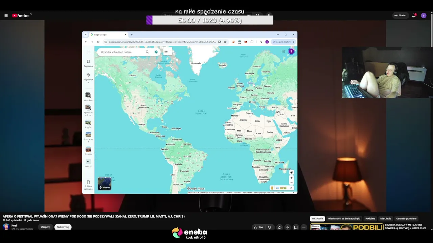This screenshot has width=433, height=243.
Task: Click the Grenlandia label on the map
Action: pos(196,63)
